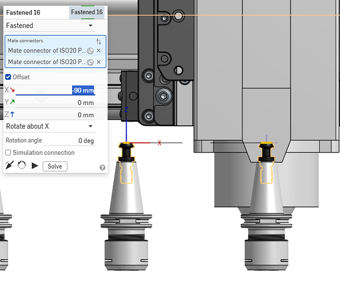Play the mate animation
The width and height of the screenshot is (340, 291).
[35, 166]
